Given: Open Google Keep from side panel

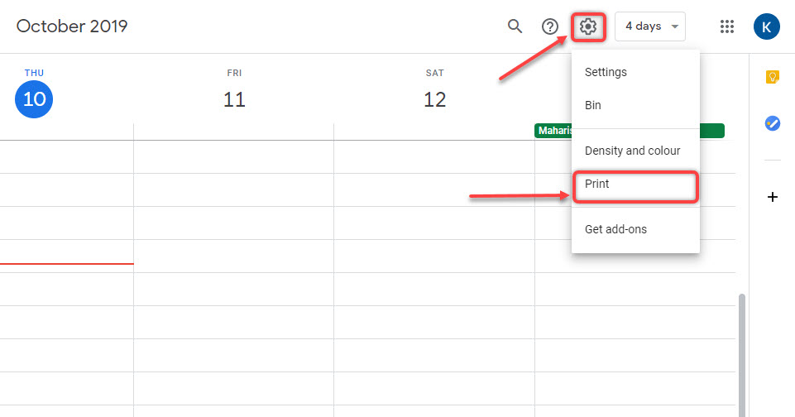Looking at the screenshot, I should (x=772, y=77).
